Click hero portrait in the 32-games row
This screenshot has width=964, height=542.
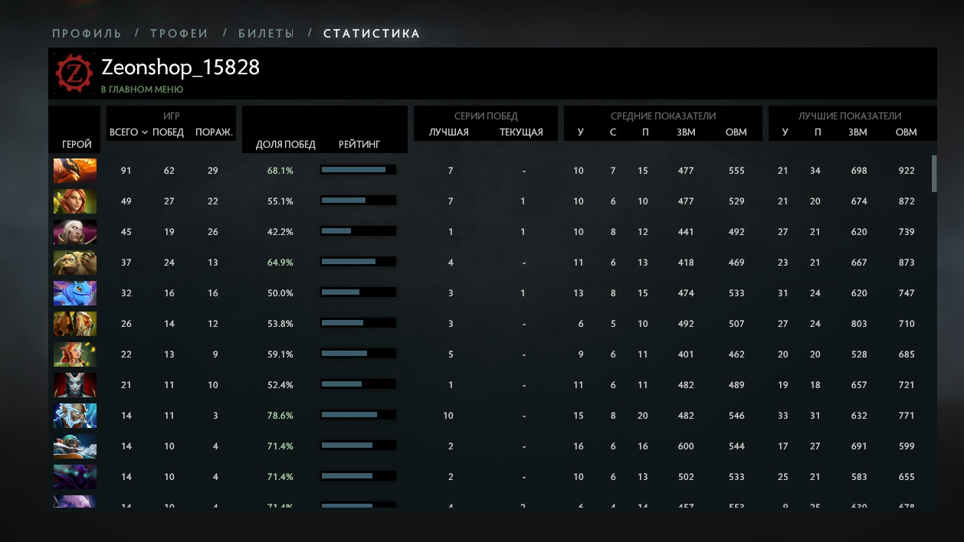(x=75, y=293)
